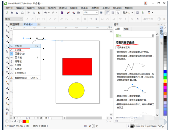The width and height of the screenshot is (169, 130).
Task: Switch to the 主题 tab in Hints
Action: (117, 29)
